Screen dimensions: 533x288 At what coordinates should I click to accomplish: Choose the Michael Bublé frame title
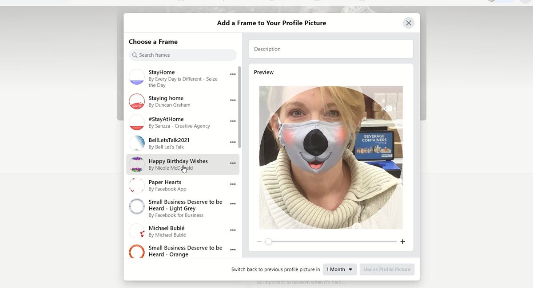coord(167,228)
